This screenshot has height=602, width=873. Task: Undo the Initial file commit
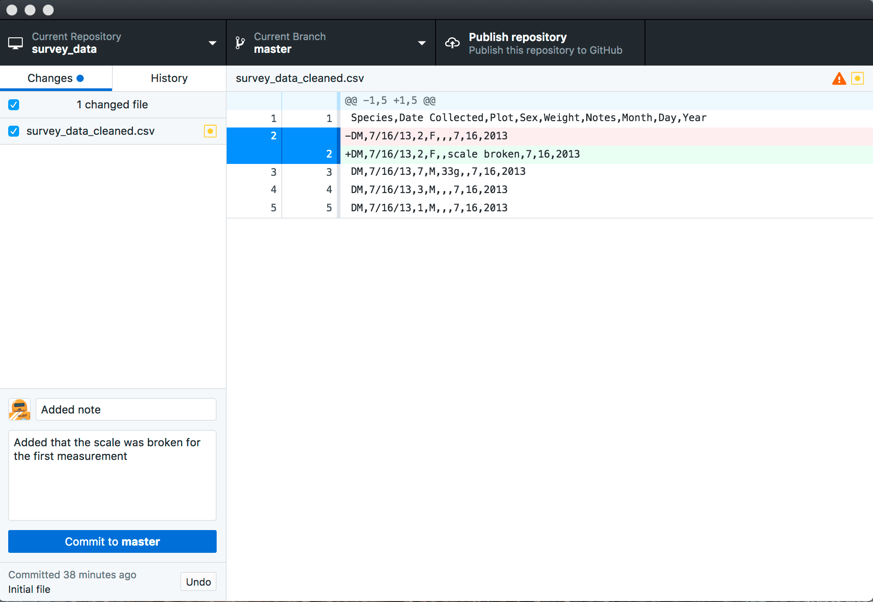coord(198,582)
